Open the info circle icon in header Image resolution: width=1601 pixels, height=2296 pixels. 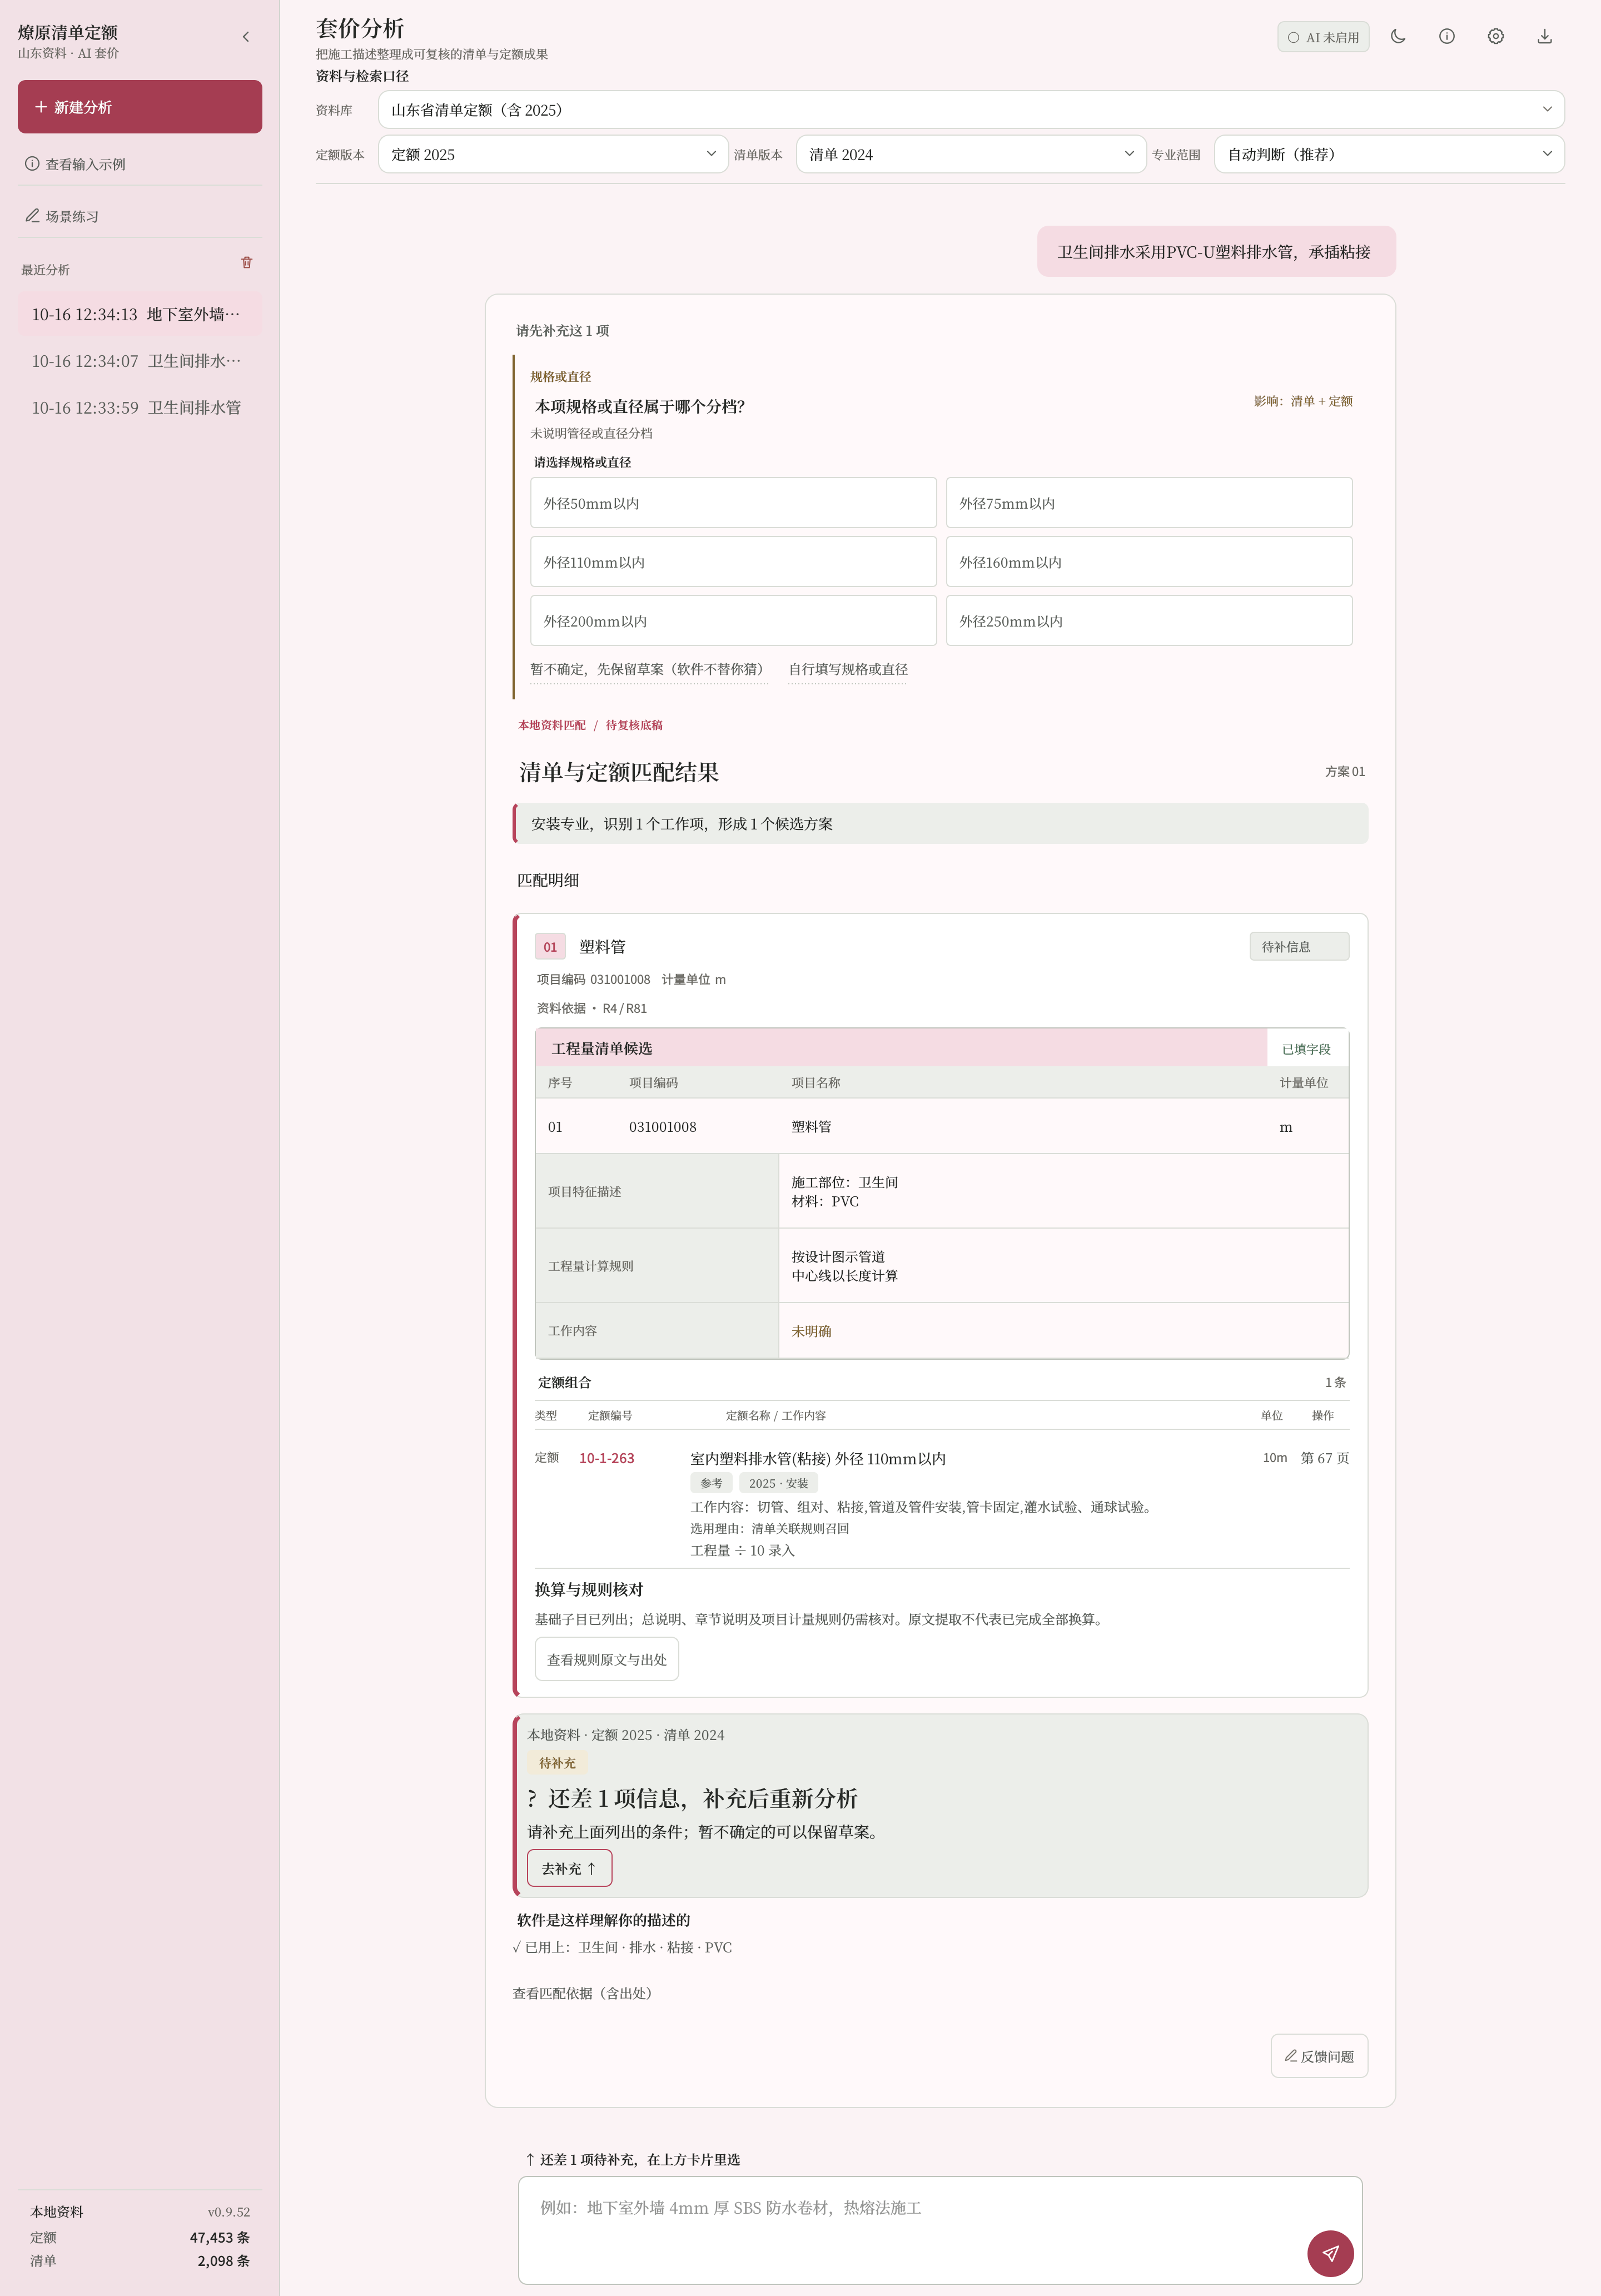point(1447,37)
